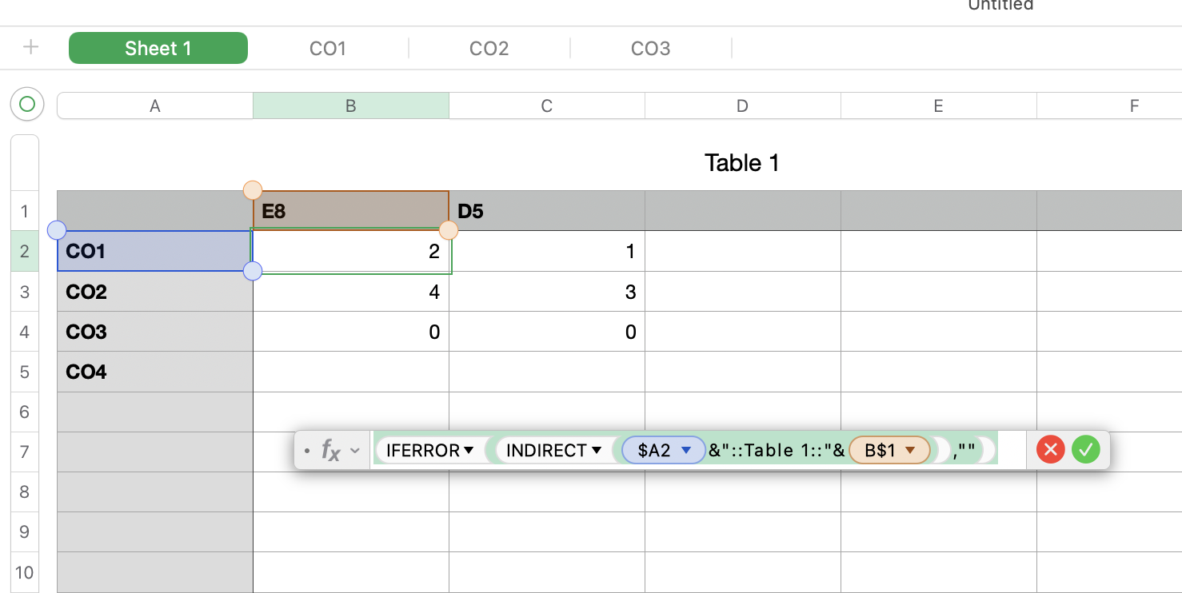
Task: Click the blue handle at the bottom-right of cell A2
Action: click(253, 271)
